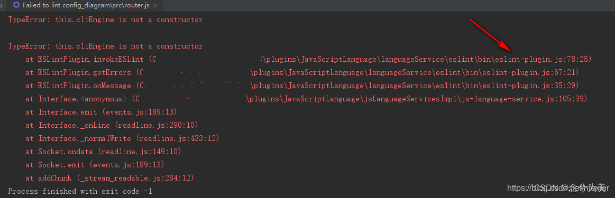Screen dimensions: 615x198
Task: Open the eslint-plugin.js:35:29 stack trace path
Action: 415,86
